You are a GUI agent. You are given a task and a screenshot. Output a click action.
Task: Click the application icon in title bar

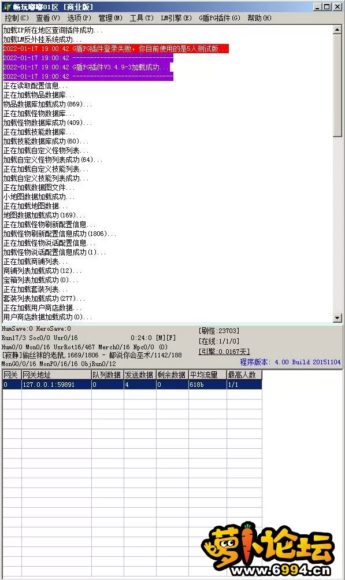coord(7,7)
